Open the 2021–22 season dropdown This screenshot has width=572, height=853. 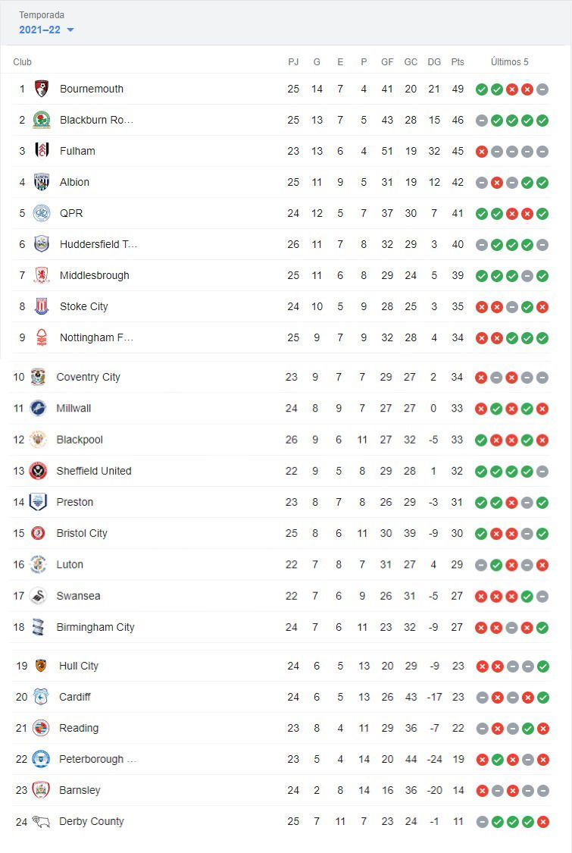click(46, 30)
